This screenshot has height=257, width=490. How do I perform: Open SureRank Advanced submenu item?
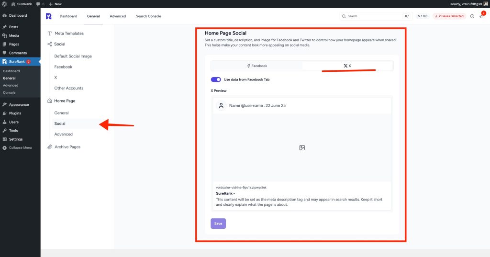[11, 85]
